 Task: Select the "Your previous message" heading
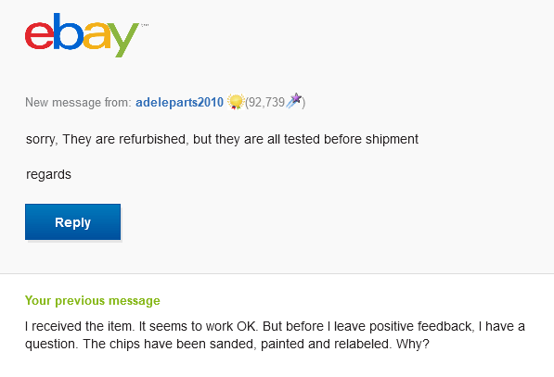tap(93, 300)
